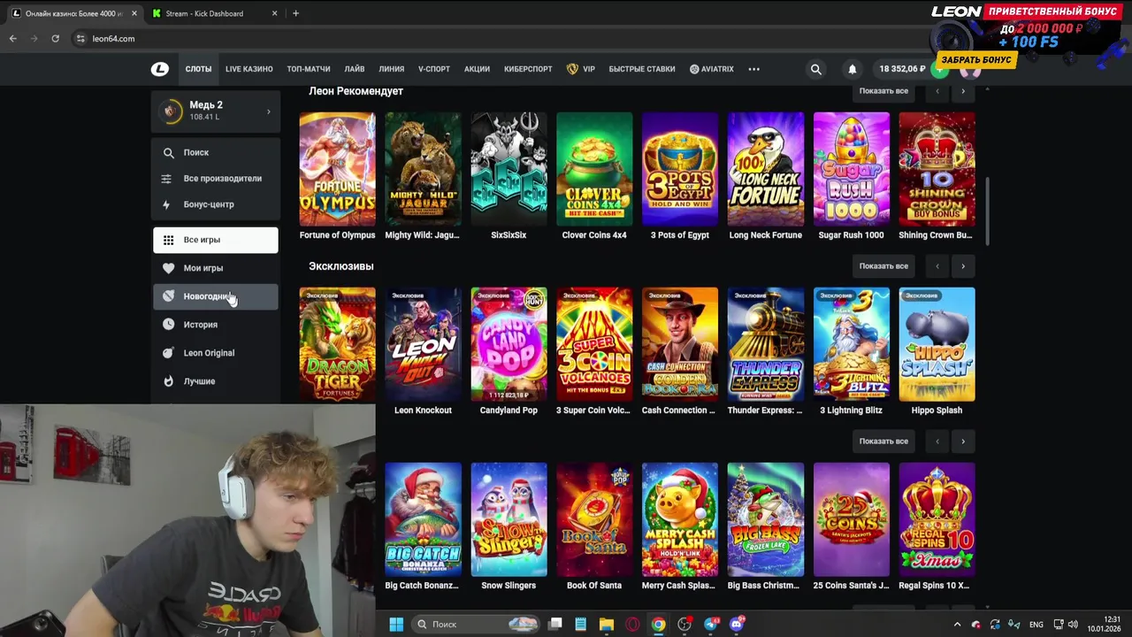The width and height of the screenshot is (1132, 637).
Task: Click the Забрать бонус button
Action: (975, 59)
